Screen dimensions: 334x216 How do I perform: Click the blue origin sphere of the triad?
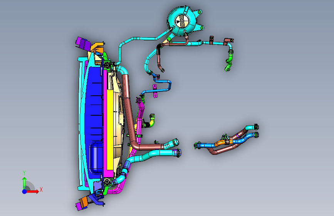pos(25,191)
